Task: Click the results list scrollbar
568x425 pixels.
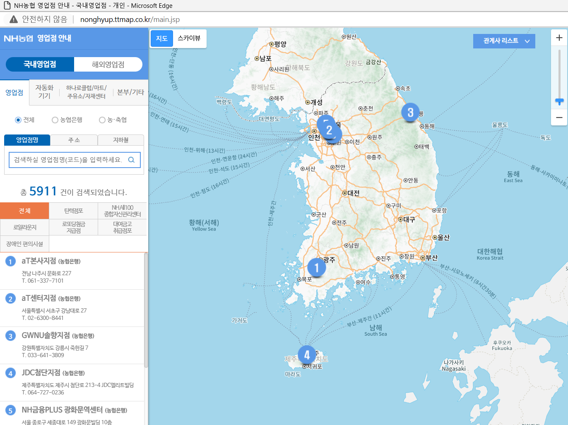Action: click(x=146, y=310)
